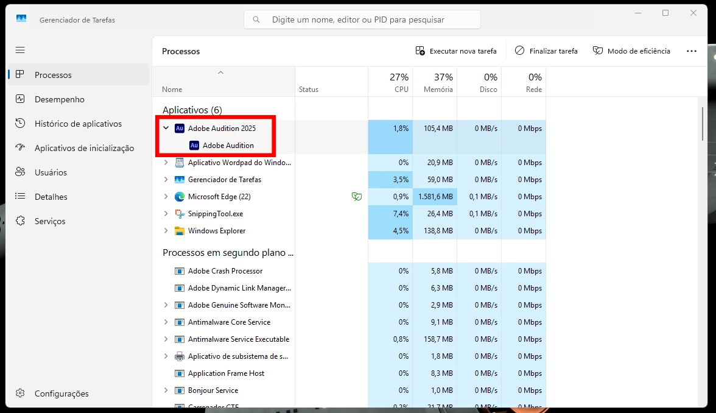Click the Wordpad application icon
This screenshot has width=716, height=413.
[x=180, y=162]
